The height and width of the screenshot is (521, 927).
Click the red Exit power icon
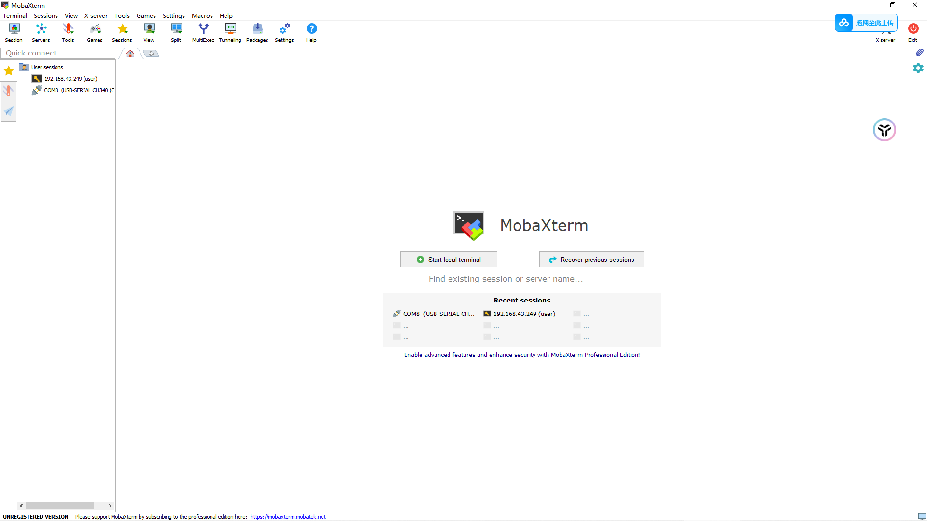[x=913, y=33]
